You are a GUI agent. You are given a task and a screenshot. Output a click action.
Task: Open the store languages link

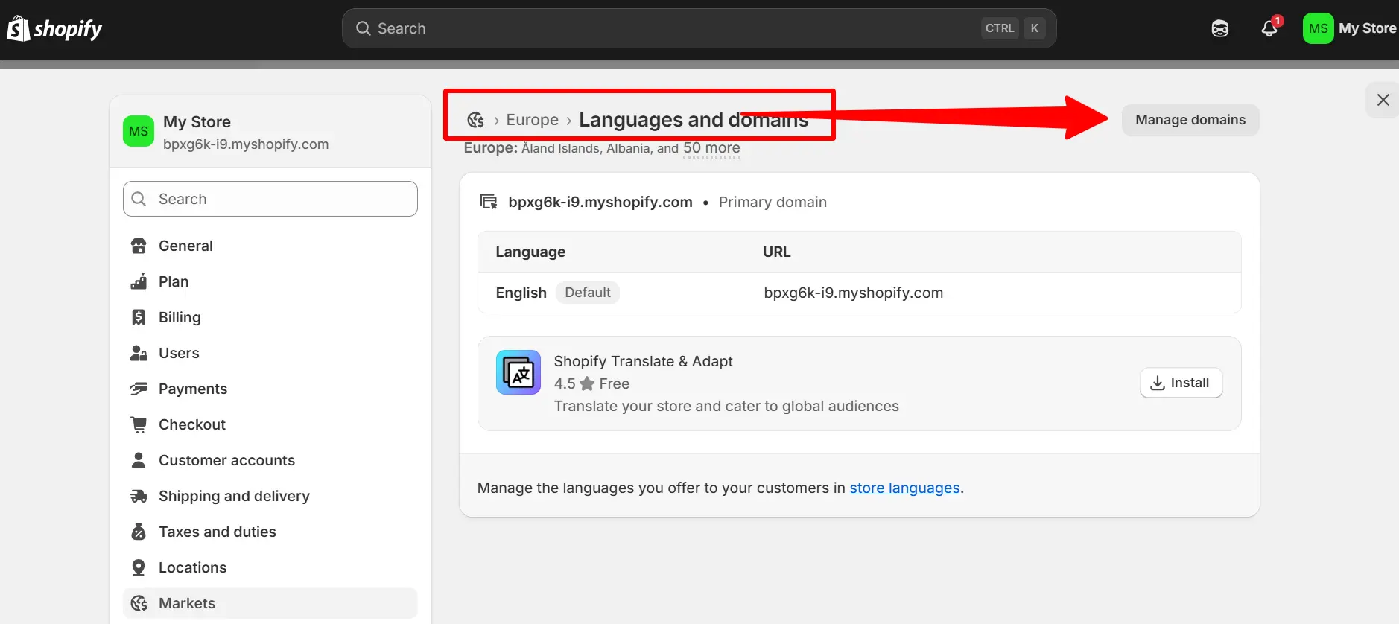click(904, 488)
